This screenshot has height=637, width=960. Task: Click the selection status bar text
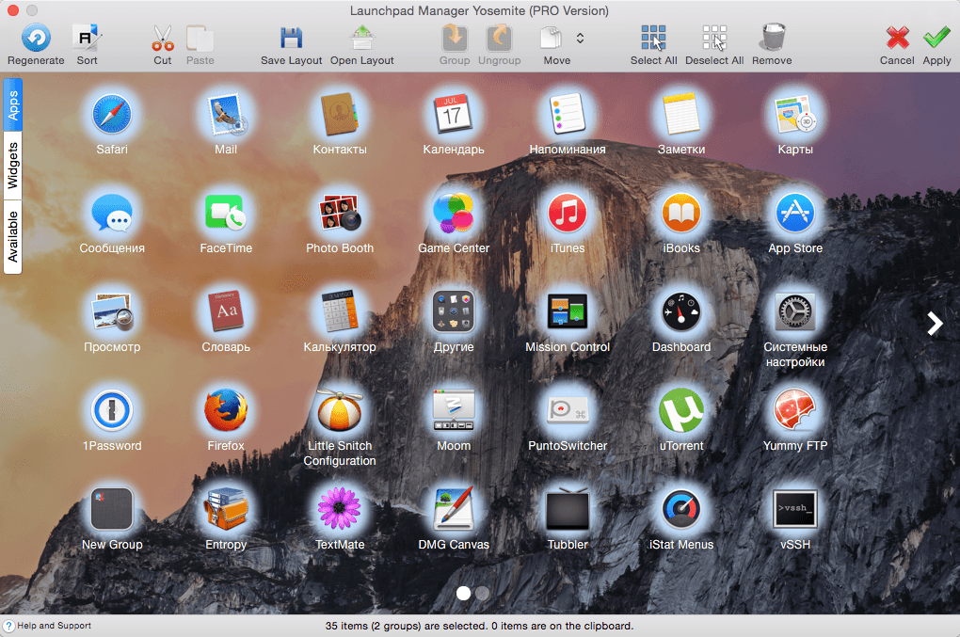click(x=479, y=626)
